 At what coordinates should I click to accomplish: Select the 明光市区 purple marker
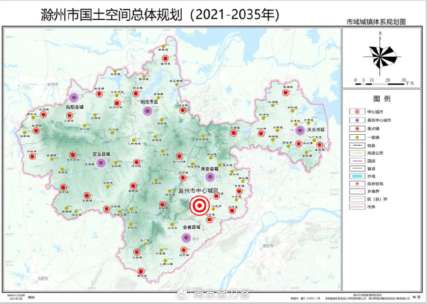tap(147, 111)
